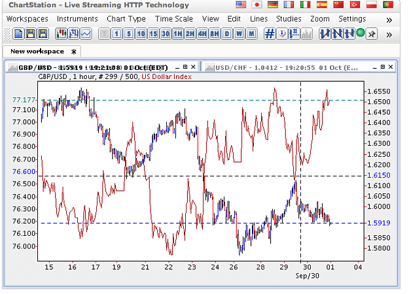Select the 5 minute time scale
Screen dimensions: 409x294
[129, 34]
